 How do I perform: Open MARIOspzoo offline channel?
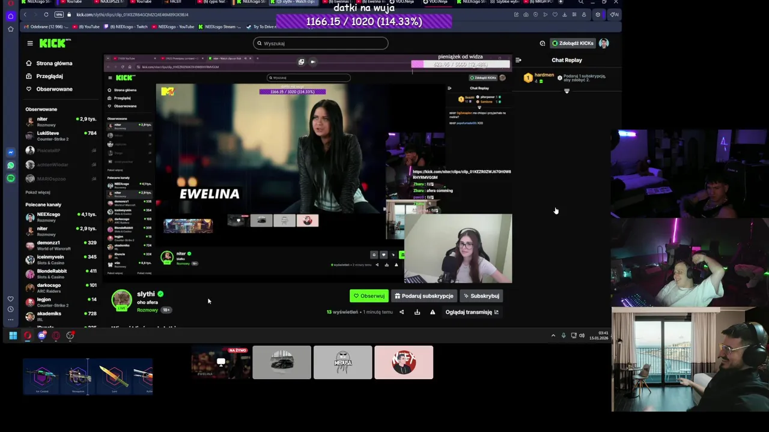[x=60, y=179]
